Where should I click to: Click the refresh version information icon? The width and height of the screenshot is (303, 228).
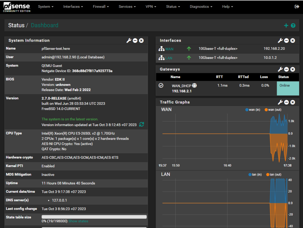(x=142, y=124)
